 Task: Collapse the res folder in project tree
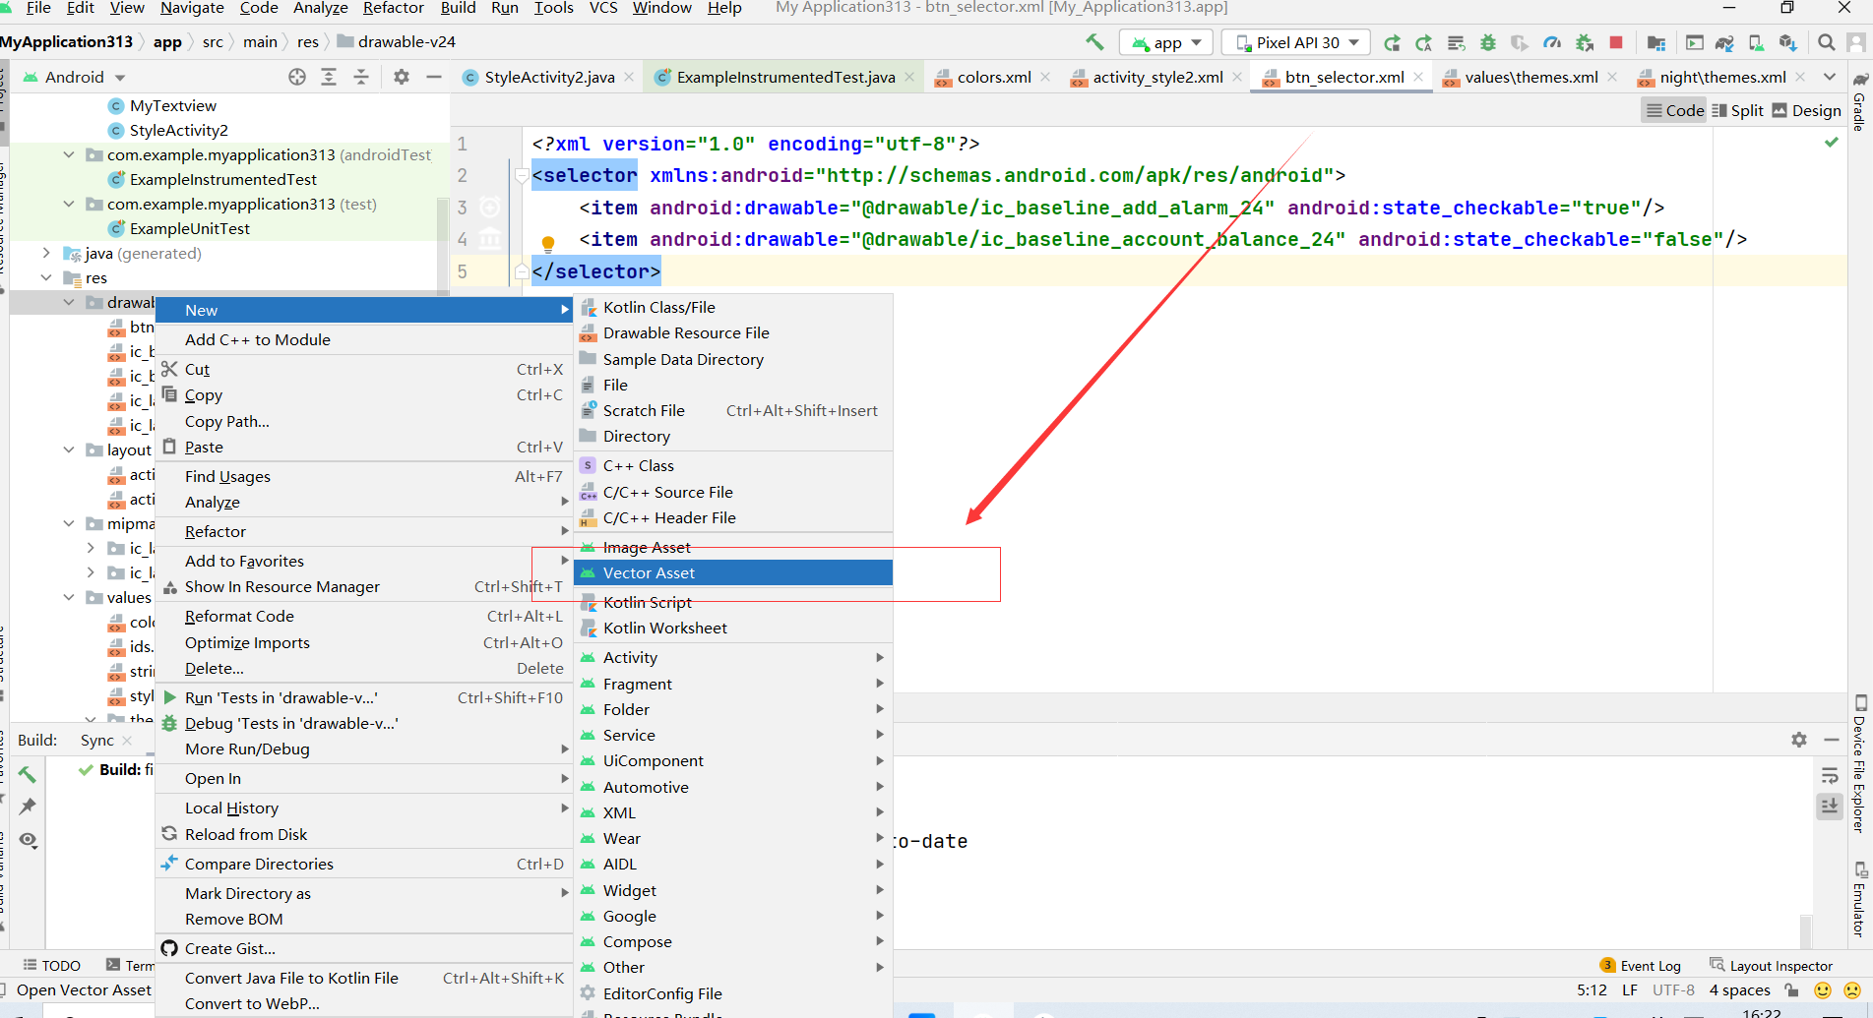[46, 277]
